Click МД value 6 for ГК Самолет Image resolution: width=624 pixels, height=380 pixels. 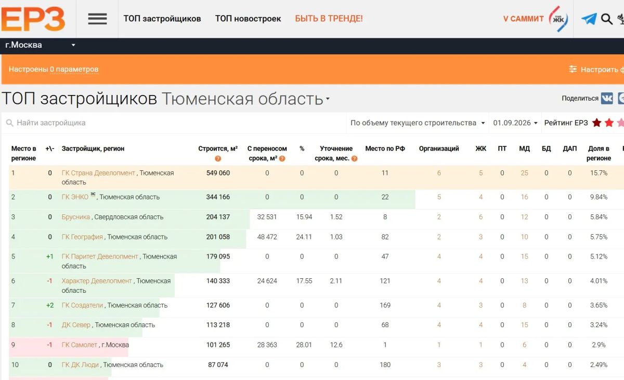(524, 345)
